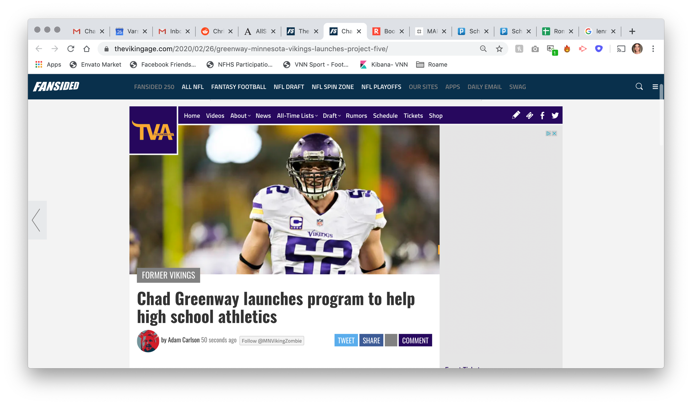Screen dimensions: 692x405
Task: Click the COMMENT button
Action: pos(415,340)
